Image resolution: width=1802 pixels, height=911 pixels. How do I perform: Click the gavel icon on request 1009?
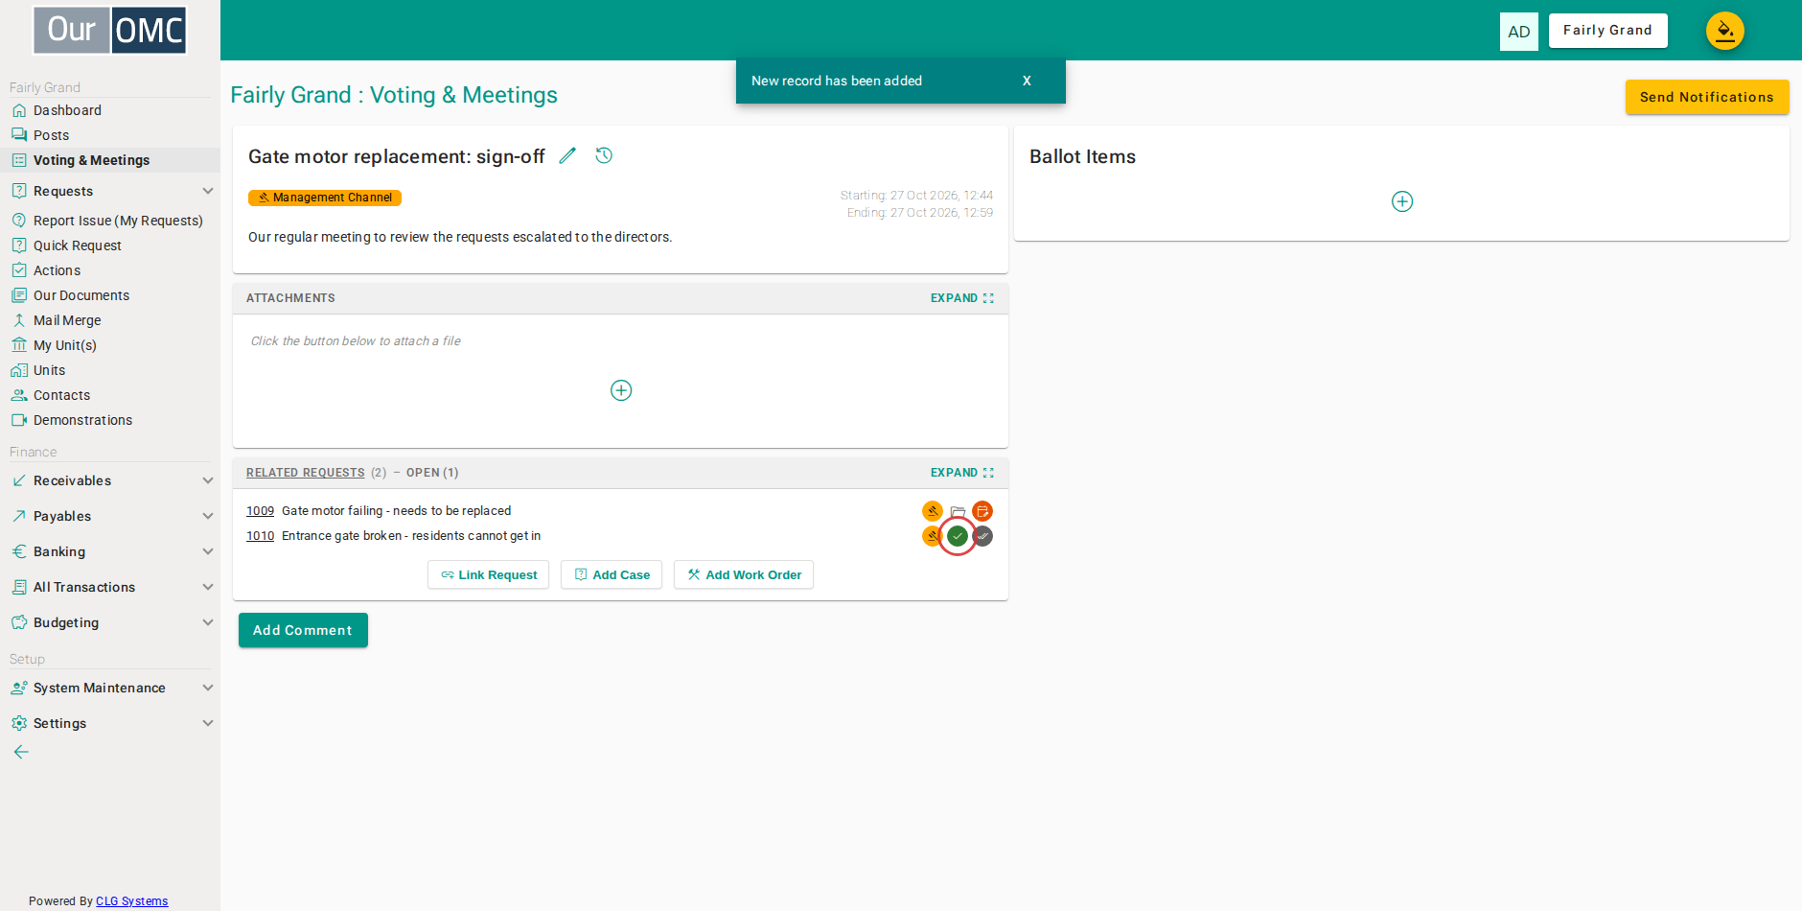932,511
